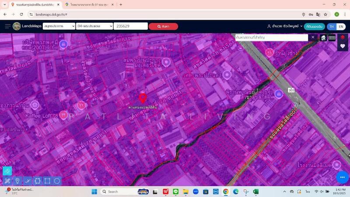Click the parcel number field 235629
This screenshot has height=197, width=350.
coord(131,26)
